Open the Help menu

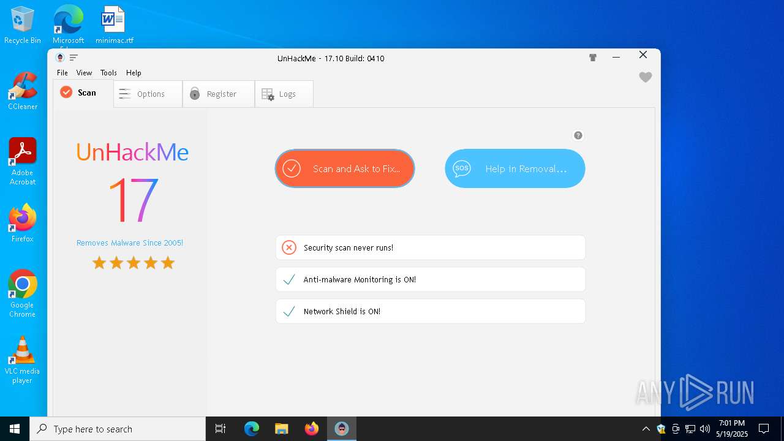(134, 72)
